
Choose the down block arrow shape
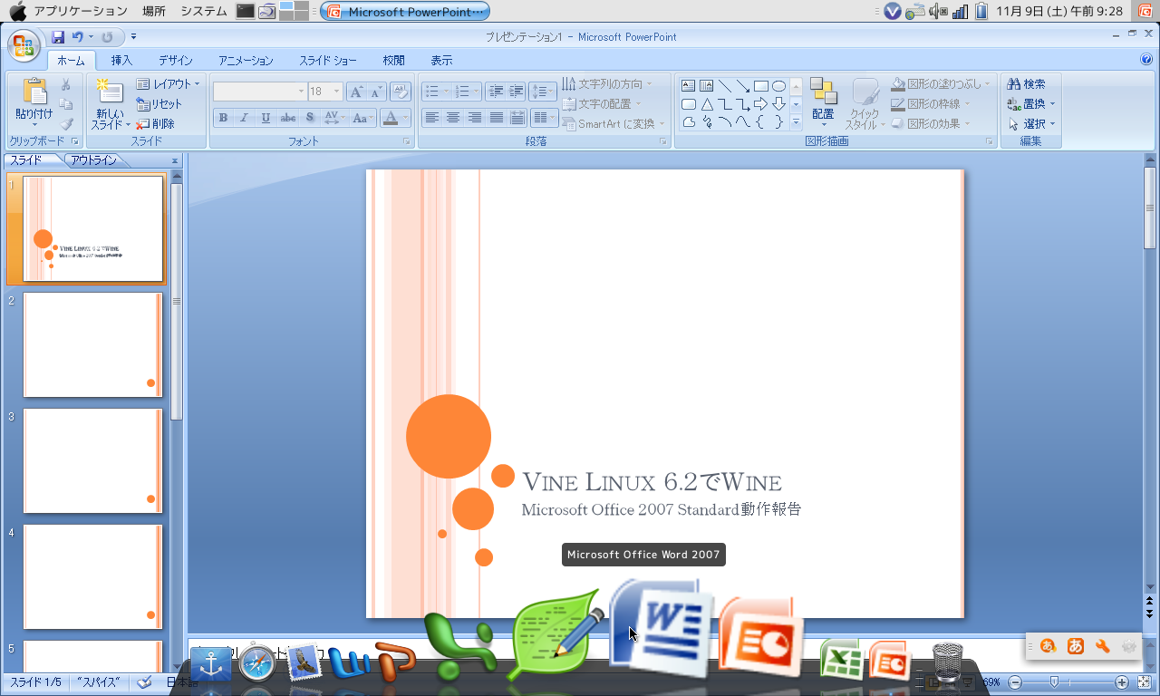(778, 104)
